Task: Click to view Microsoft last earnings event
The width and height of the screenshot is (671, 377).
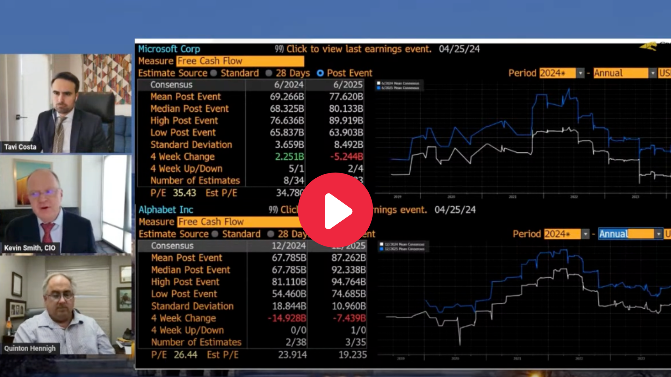Action: click(353, 49)
